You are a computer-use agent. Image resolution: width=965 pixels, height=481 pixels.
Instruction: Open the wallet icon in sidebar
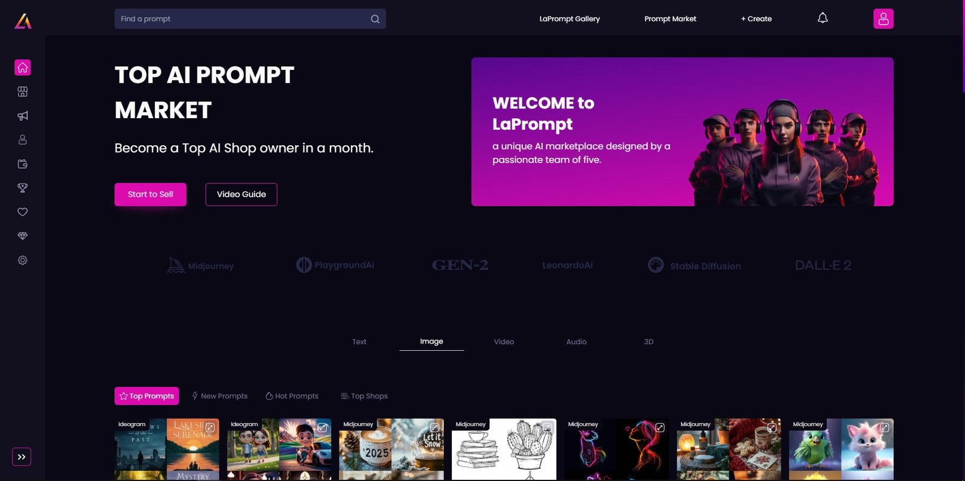click(x=22, y=164)
